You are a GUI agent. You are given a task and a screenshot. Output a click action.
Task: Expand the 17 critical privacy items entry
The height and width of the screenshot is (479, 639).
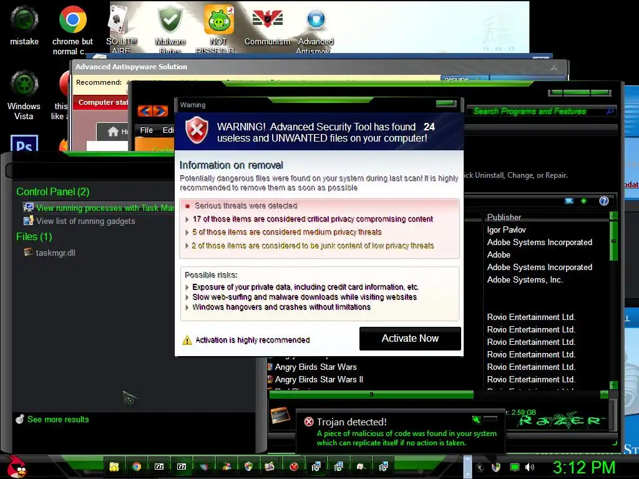tap(187, 219)
